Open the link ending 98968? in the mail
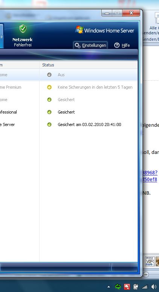Screen dimensions: 159x292 click(x=150, y=173)
